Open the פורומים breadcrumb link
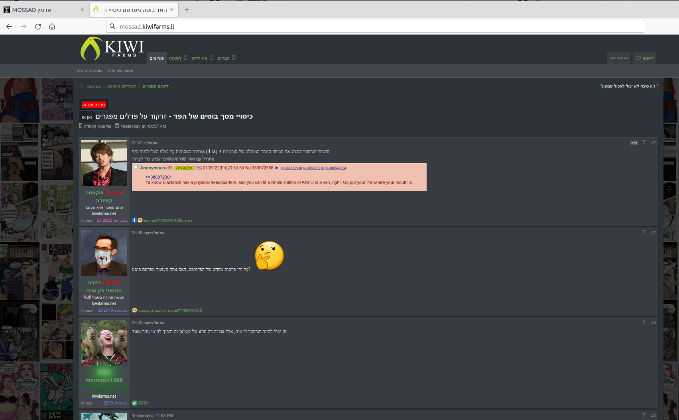Screen dimensions: 679x420 (94, 86)
